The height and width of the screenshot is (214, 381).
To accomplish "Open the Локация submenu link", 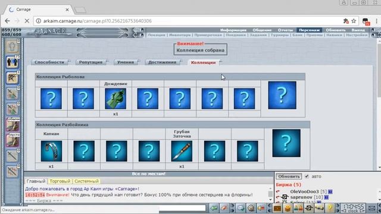I will coord(157,35).
